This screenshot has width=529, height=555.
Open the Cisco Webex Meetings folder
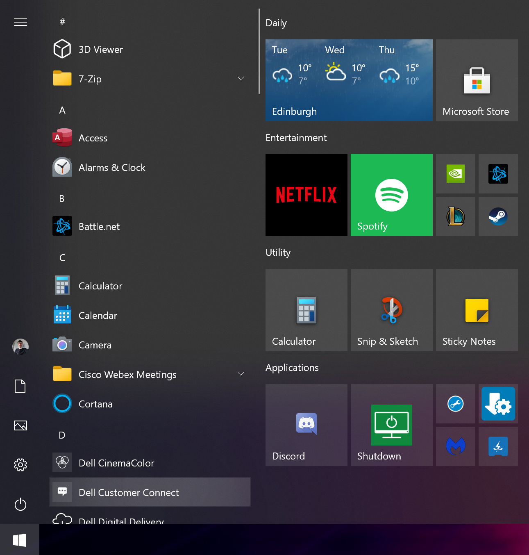click(x=150, y=374)
